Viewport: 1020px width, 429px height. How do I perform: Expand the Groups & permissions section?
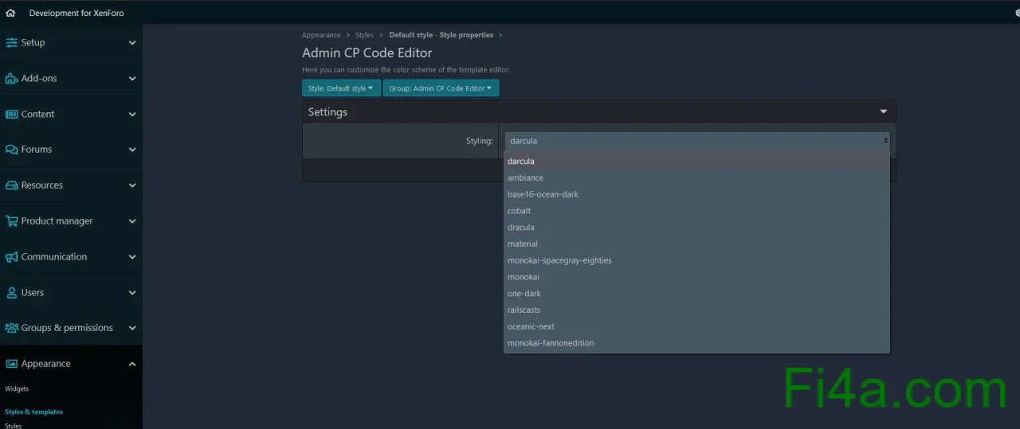click(131, 328)
